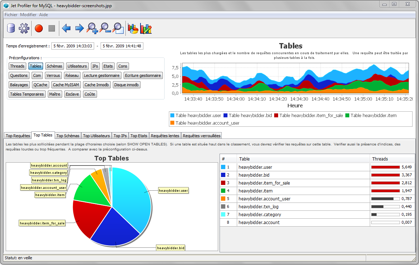
Task: Open the Fichier menu
Action: [11, 15]
